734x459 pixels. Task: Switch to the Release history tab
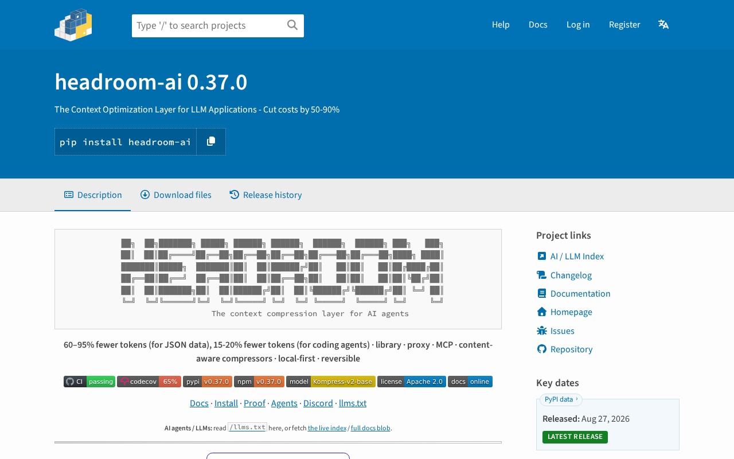[266, 195]
